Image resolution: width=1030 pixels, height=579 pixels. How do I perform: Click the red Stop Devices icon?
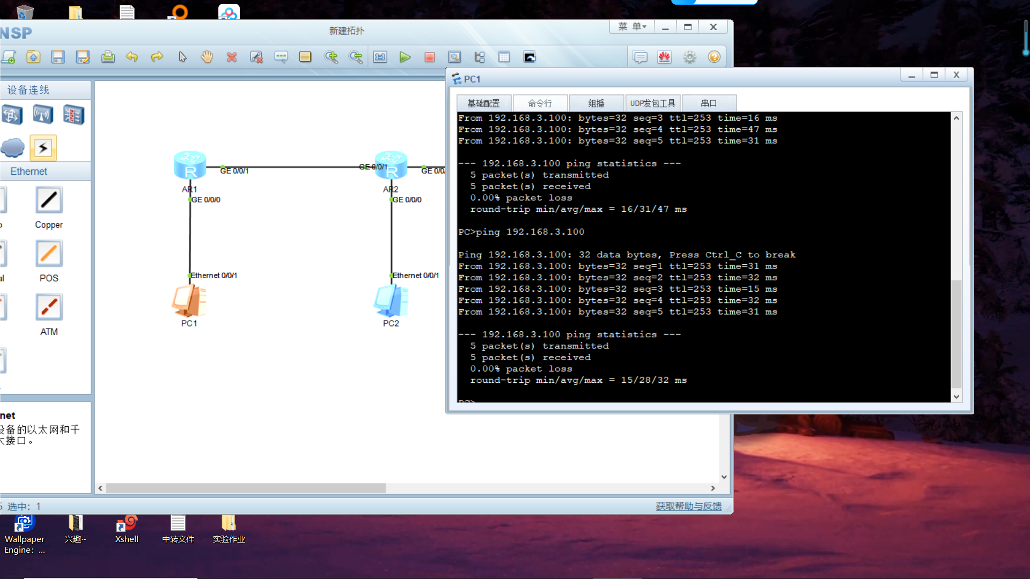(x=430, y=57)
